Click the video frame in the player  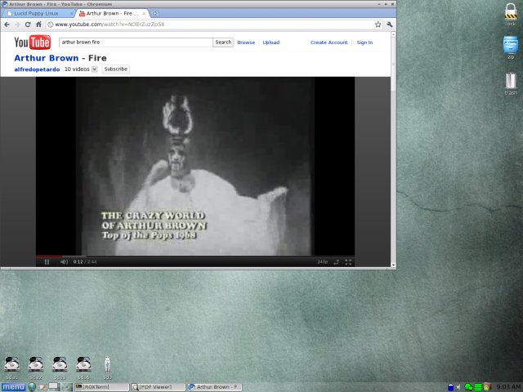(x=195, y=167)
